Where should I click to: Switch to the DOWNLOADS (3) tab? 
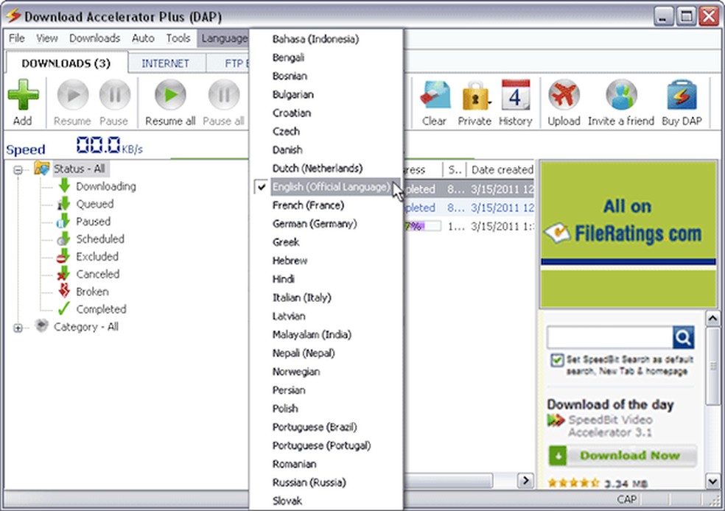point(66,63)
